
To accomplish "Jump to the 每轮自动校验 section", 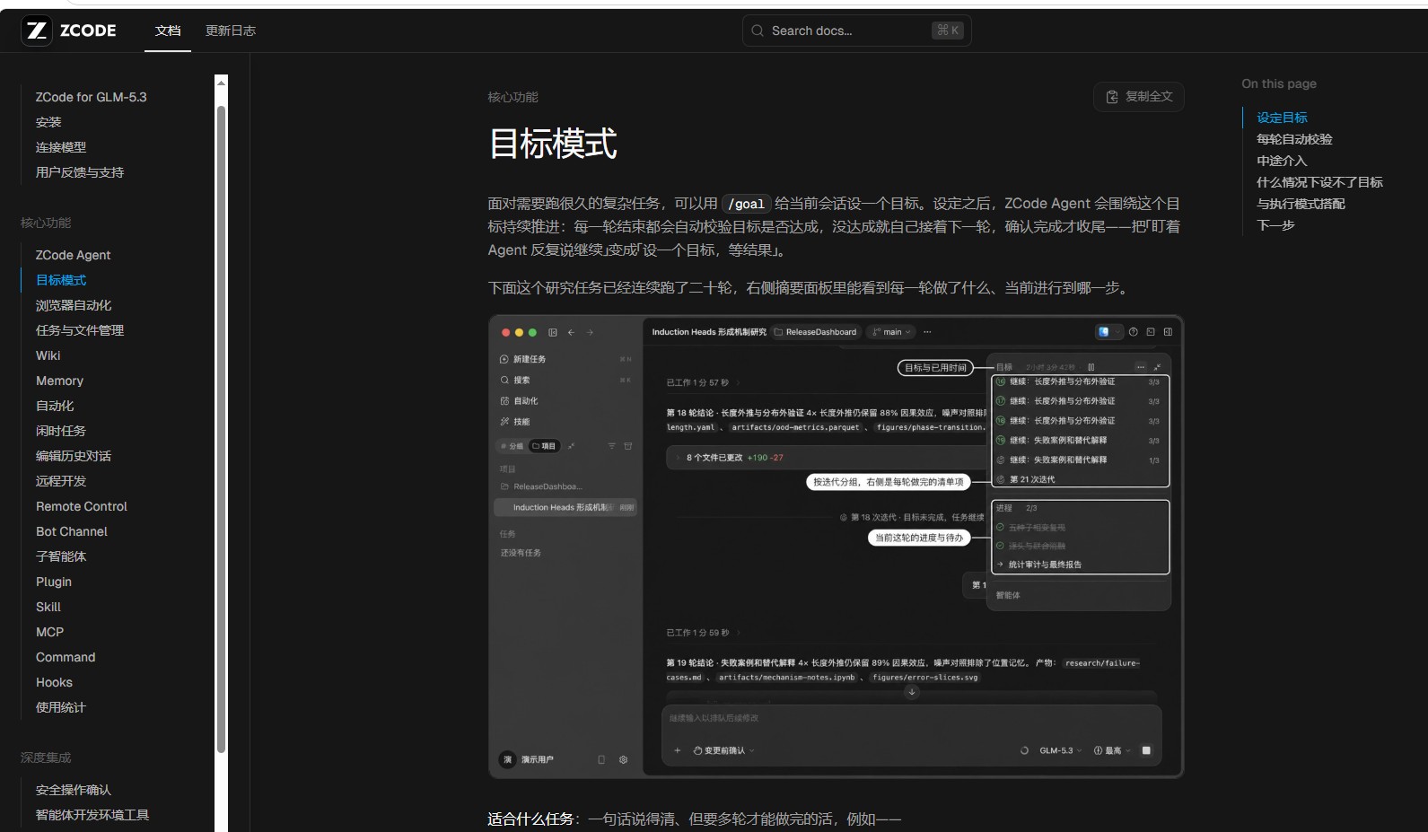I will pos(1294,139).
